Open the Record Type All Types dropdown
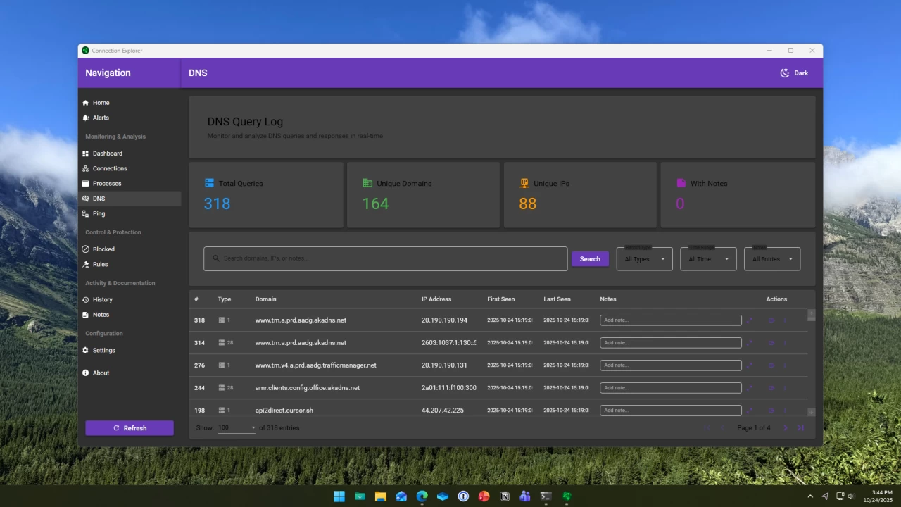Screen dimensions: 901x507 (x=643, y=258)
